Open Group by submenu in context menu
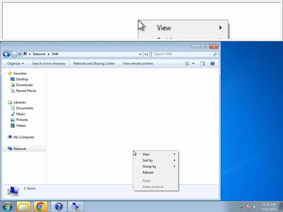Screen dimensions: 283x212 click(x=156, y=166)
